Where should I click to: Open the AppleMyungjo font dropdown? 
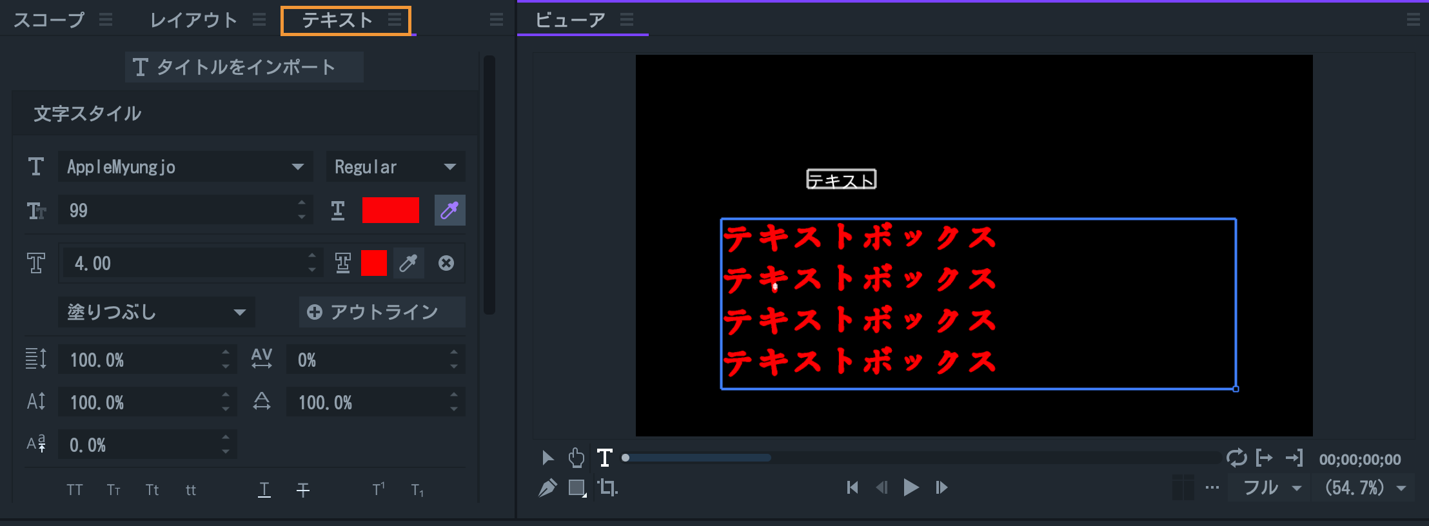click(186, 167)
